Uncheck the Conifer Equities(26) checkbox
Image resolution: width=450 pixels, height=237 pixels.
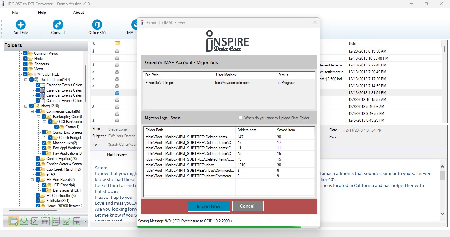click(x=38, y=159)
